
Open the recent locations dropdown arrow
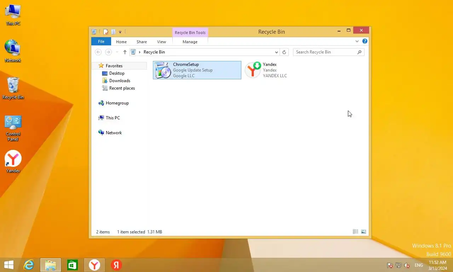tap(117, 52)
